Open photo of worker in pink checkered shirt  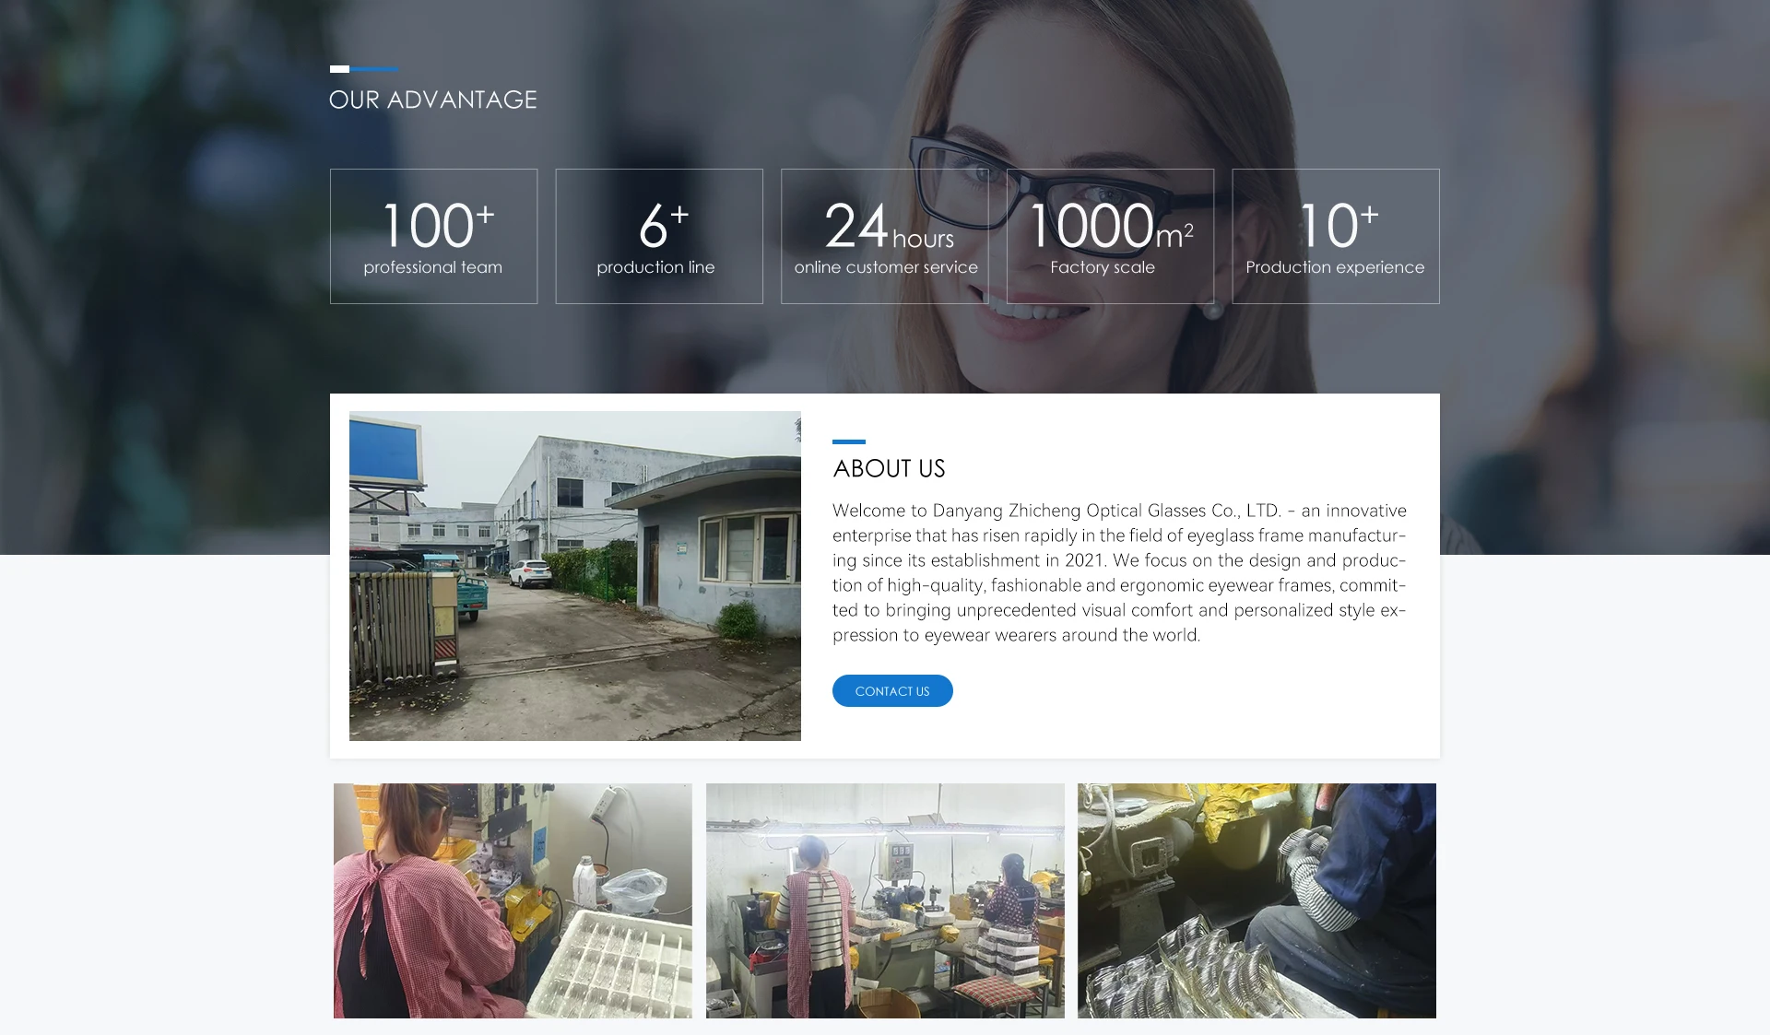click(513, 900)
